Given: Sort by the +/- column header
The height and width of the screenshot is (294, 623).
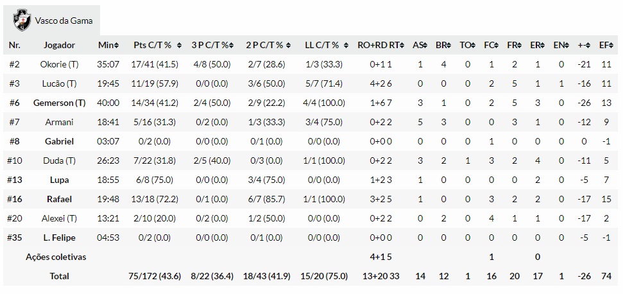Looking at the screenshot, I should [x=583, y=45].
